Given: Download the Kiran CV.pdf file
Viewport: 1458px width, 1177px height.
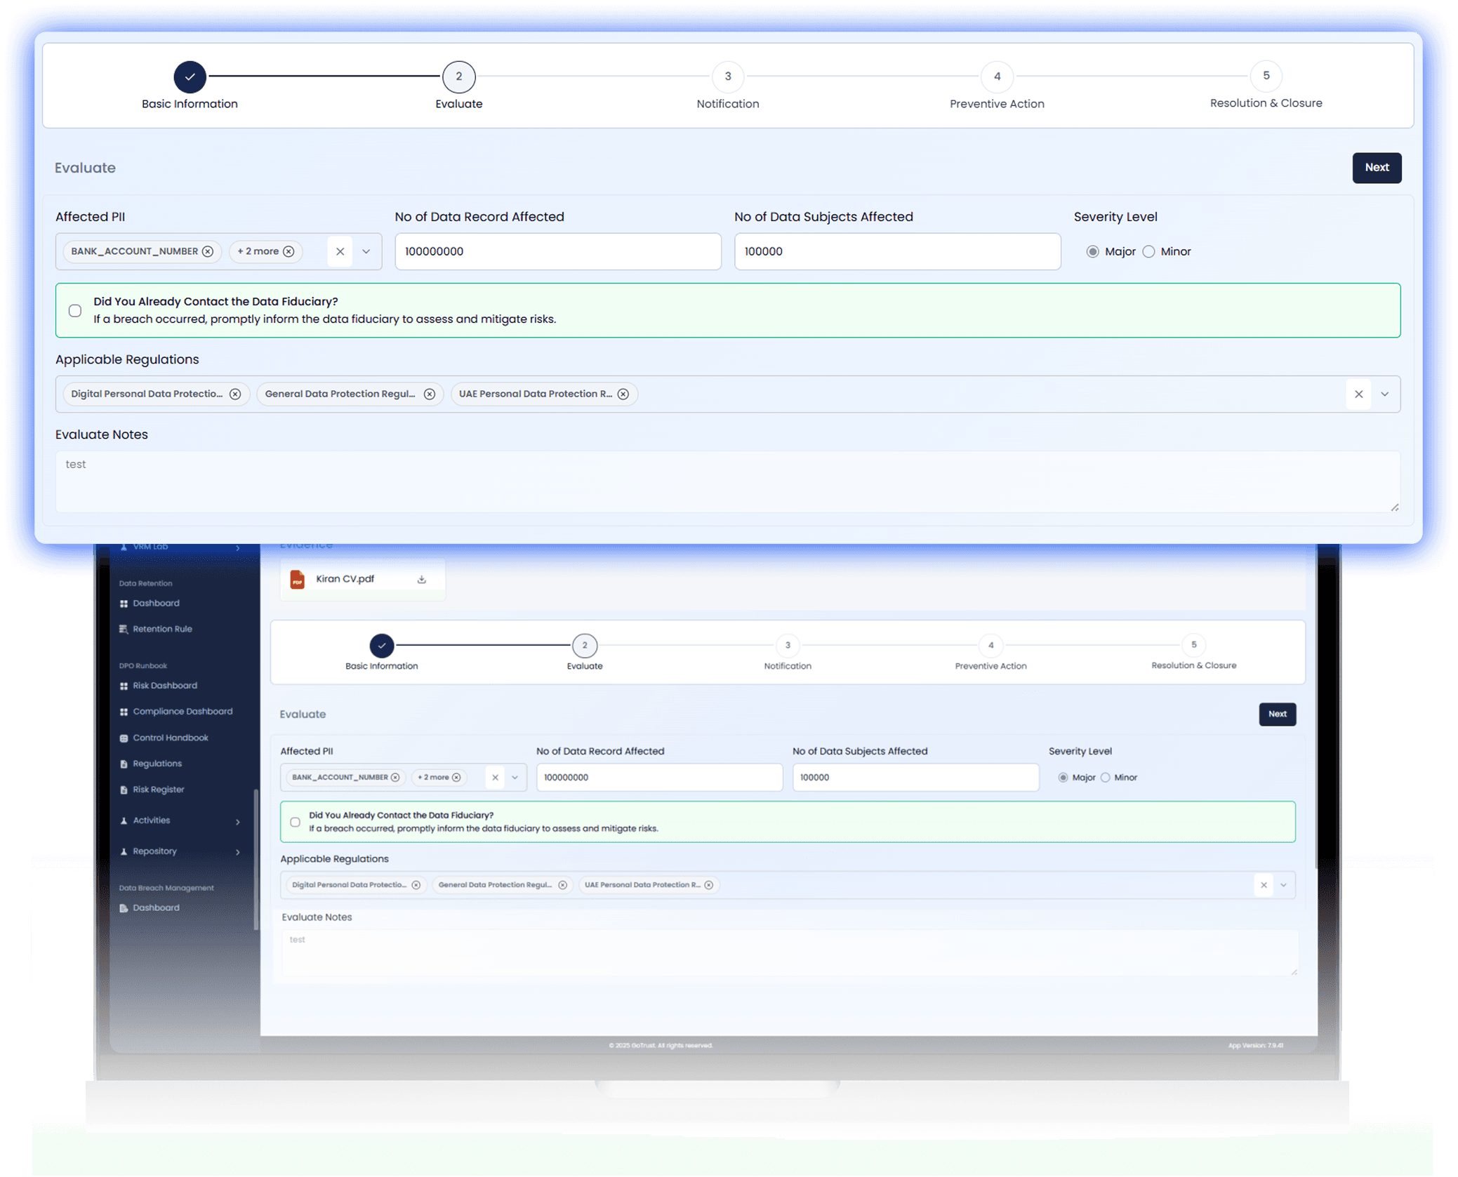Looking at the screenshot, I should pyautogui.click(x=422, y=579).
